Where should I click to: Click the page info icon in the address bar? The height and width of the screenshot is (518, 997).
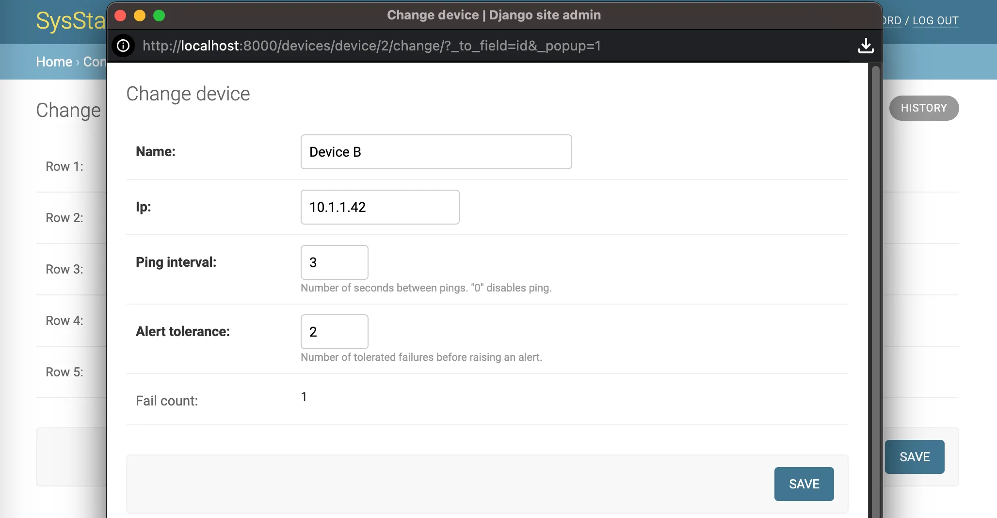click(123, 46)
